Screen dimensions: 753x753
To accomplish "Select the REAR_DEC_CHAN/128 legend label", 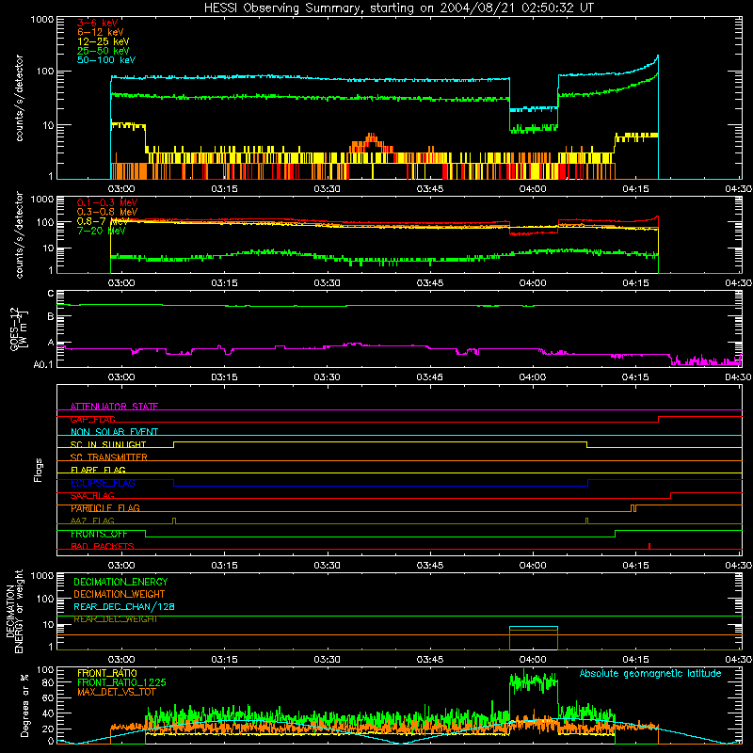I will [x=124, y=606].
